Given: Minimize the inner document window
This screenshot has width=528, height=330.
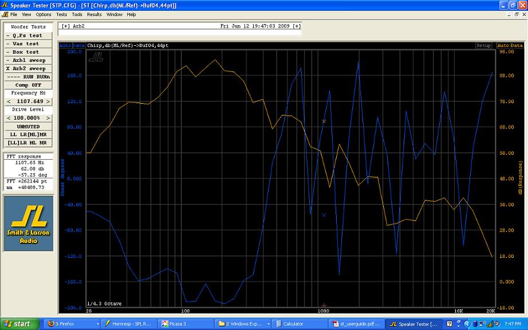Looking at the screenshot, I should pyautogui.click(x=509, y=14).
